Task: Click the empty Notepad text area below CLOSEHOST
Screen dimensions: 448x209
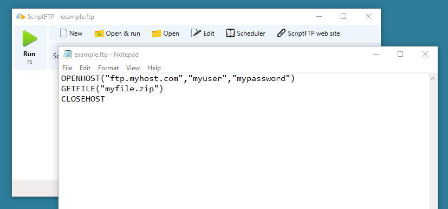Action: 243,157
